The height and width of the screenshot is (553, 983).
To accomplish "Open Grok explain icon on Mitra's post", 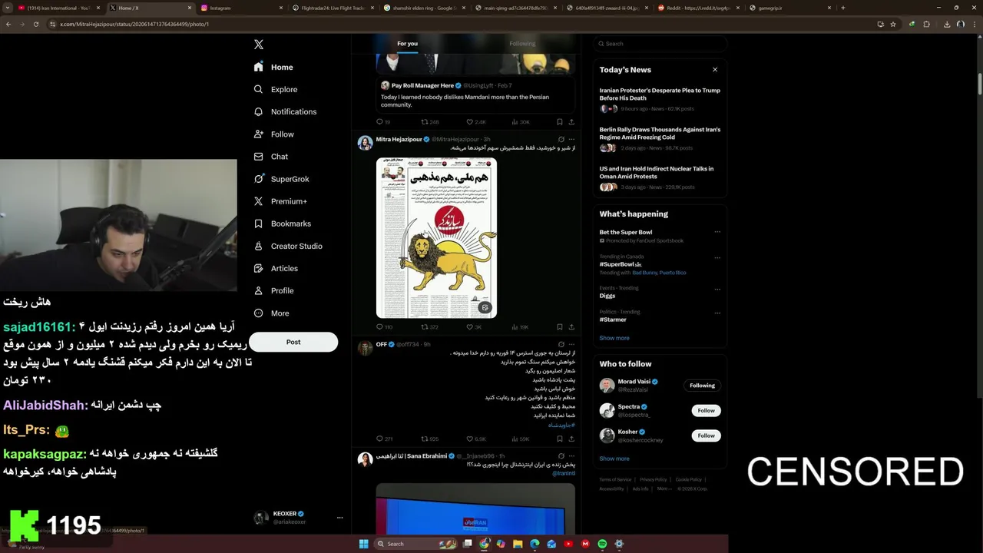I will [561, 140].
